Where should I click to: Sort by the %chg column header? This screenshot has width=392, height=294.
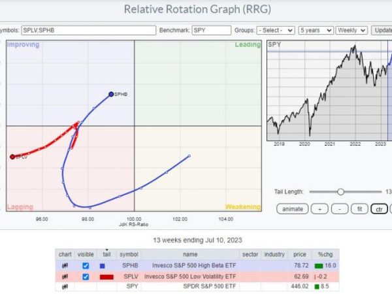(x=325, y=255)
